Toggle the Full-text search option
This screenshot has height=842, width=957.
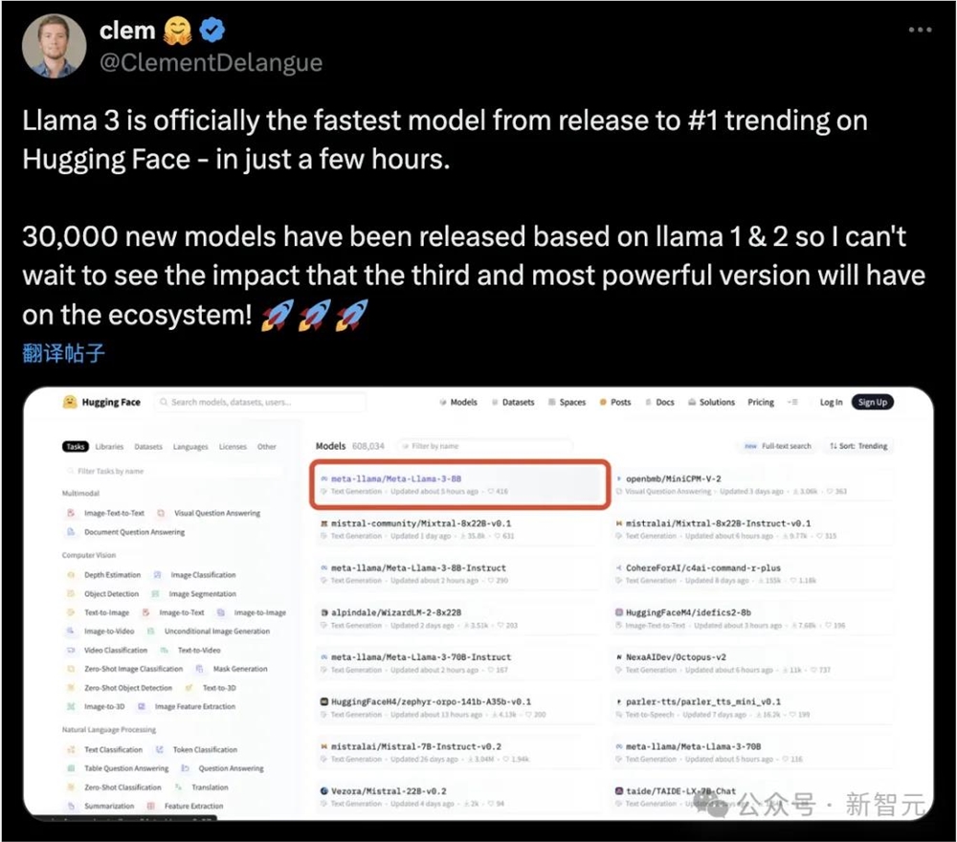(x=777, y=446)
